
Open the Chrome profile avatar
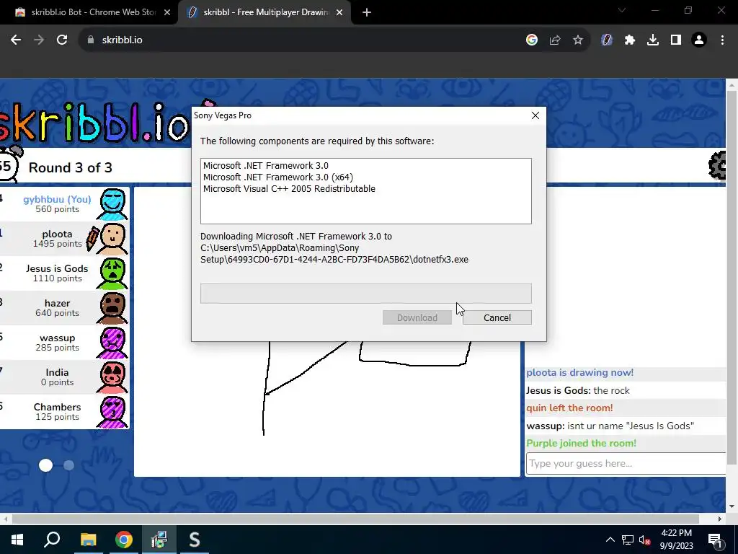point(699,40)
